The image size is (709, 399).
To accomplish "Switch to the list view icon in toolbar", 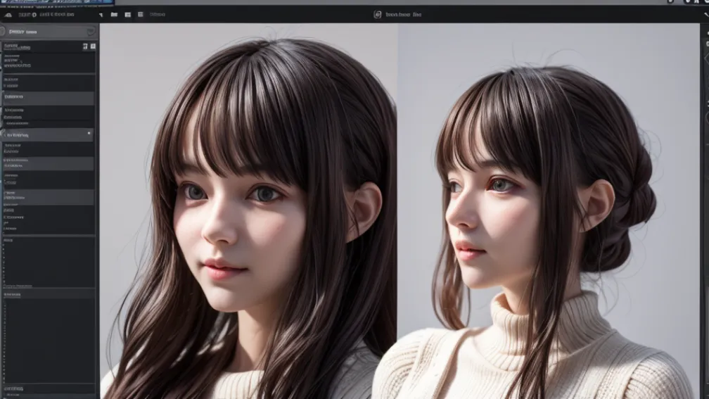I will (141, 15).
